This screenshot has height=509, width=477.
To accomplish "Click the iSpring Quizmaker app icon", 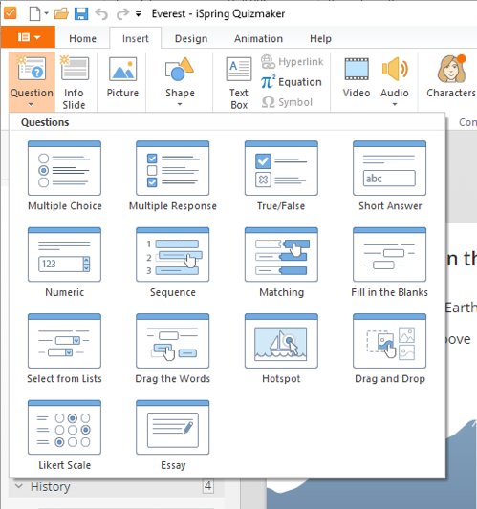I will (11, 13).
